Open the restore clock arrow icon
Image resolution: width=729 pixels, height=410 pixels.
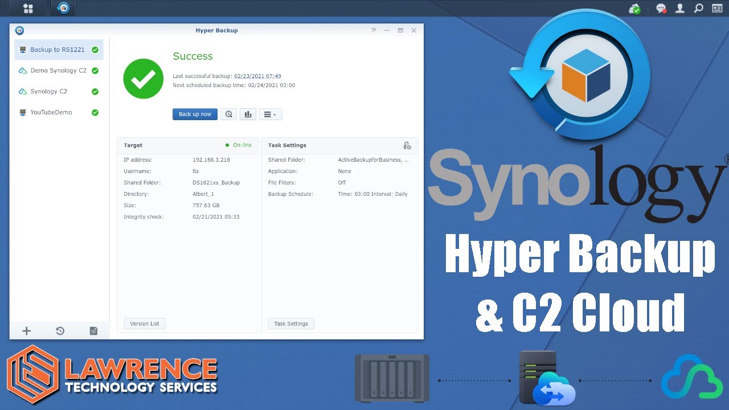point(60,331)
